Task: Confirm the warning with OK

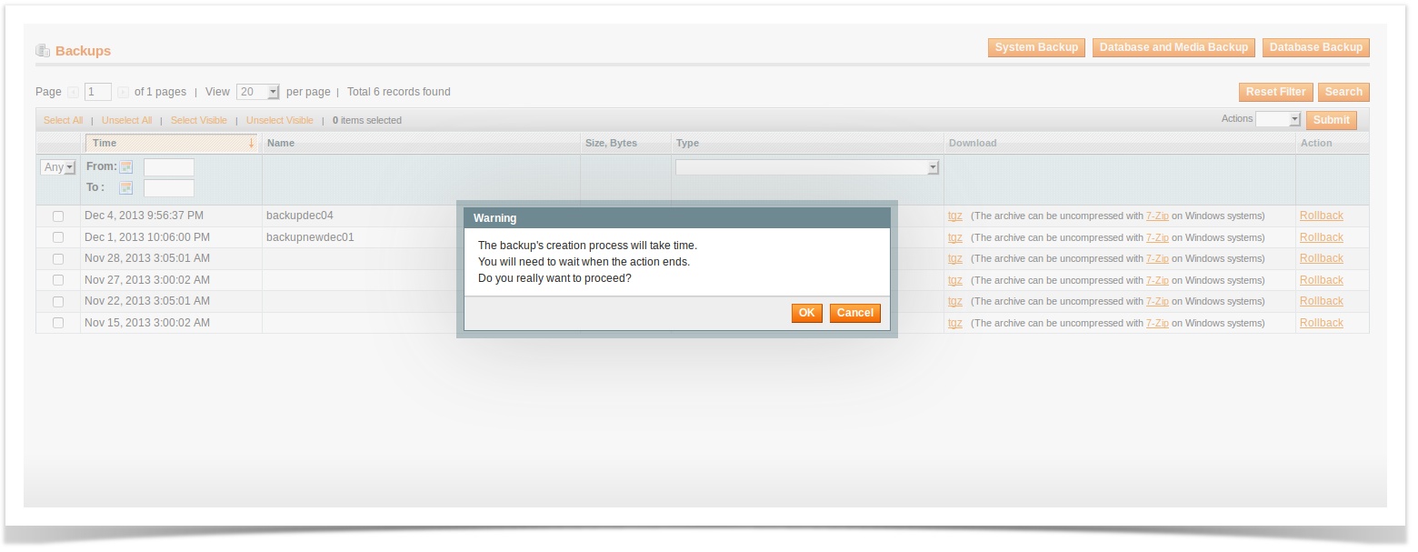Action: [x=806, y=313]
